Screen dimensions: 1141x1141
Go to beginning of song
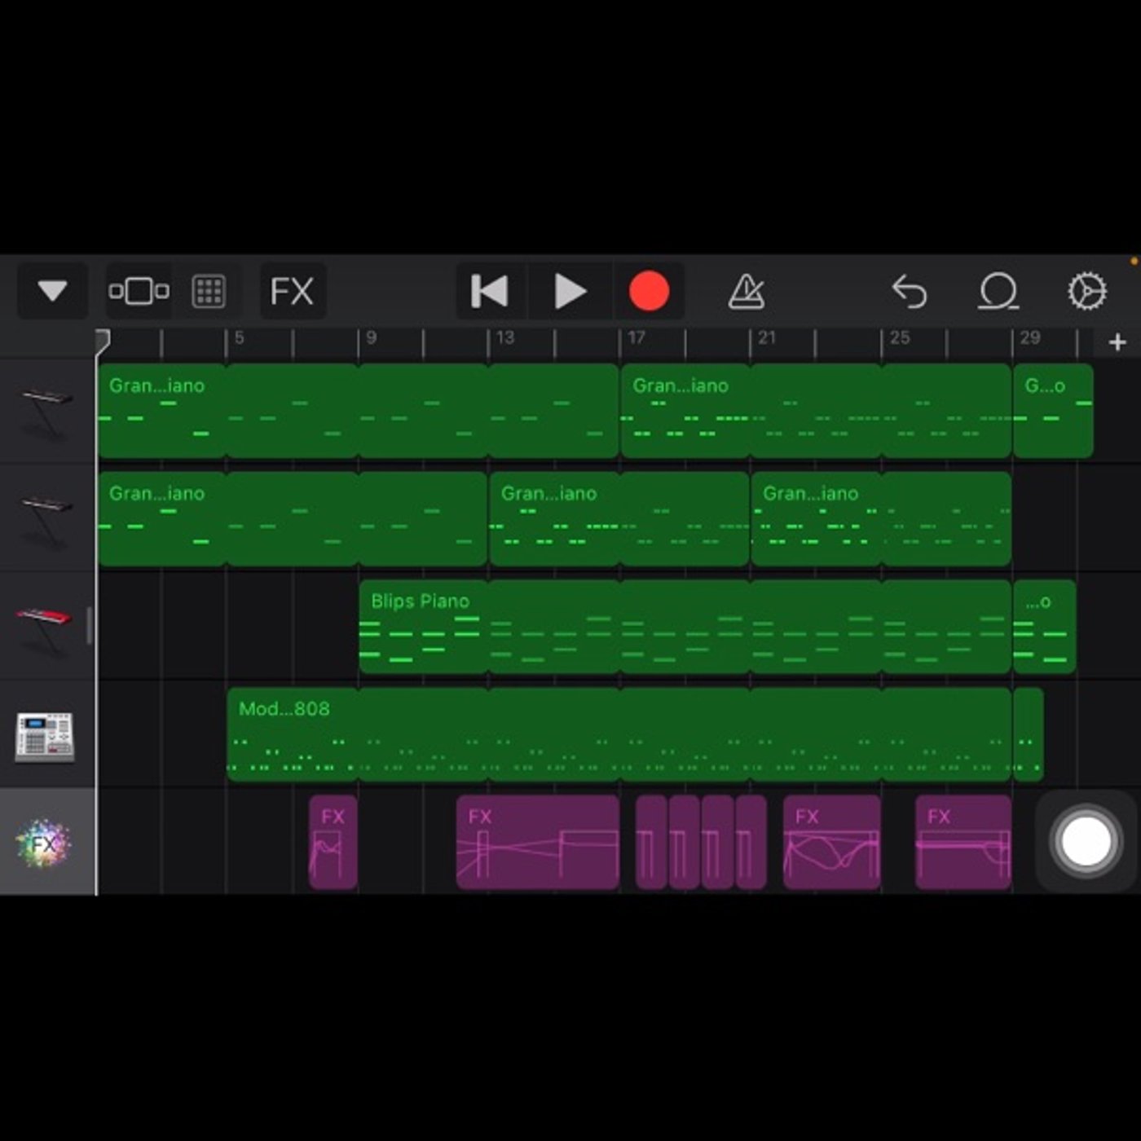coord(490,291)
